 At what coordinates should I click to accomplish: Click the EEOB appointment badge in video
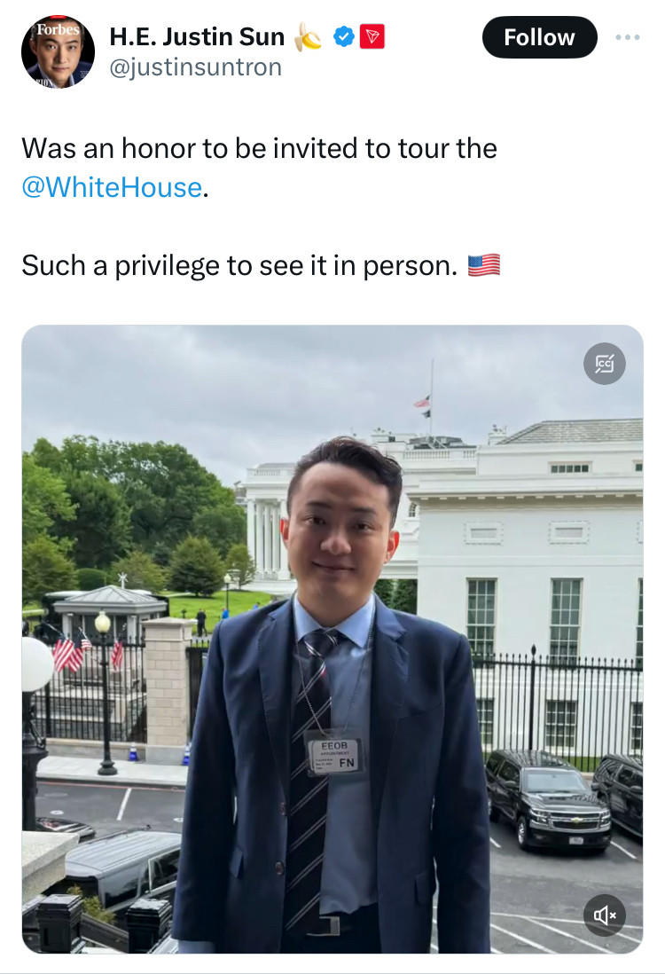pyautogui.click(x=334, y=754)
